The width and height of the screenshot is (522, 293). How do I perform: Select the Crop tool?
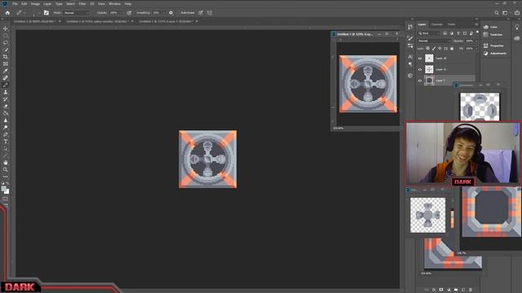6,57
